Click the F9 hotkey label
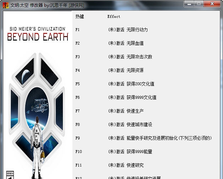223x179 pixels. [x=77, y=138]
